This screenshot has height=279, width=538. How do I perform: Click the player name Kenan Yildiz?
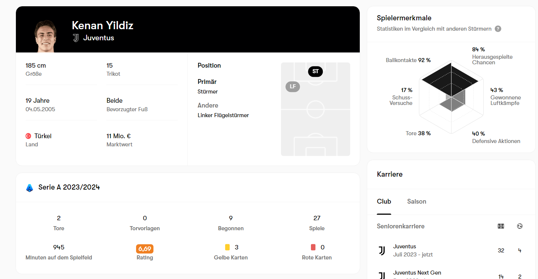click(102, 25)
